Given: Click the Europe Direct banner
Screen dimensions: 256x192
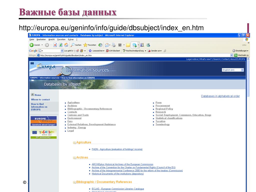Looking at the screenshot, I should click(x=43, y=121).
